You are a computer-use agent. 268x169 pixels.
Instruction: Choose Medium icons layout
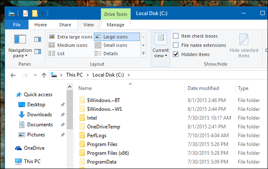pyautogui.click(x=68, y=45)
